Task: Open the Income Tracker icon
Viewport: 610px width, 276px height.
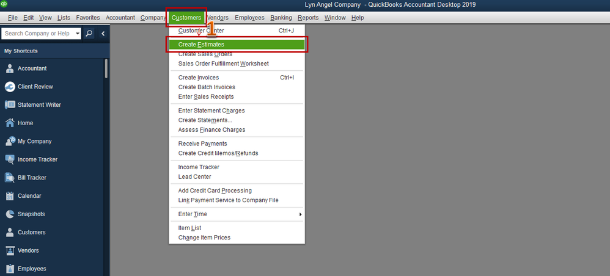Action: [10, 159]
